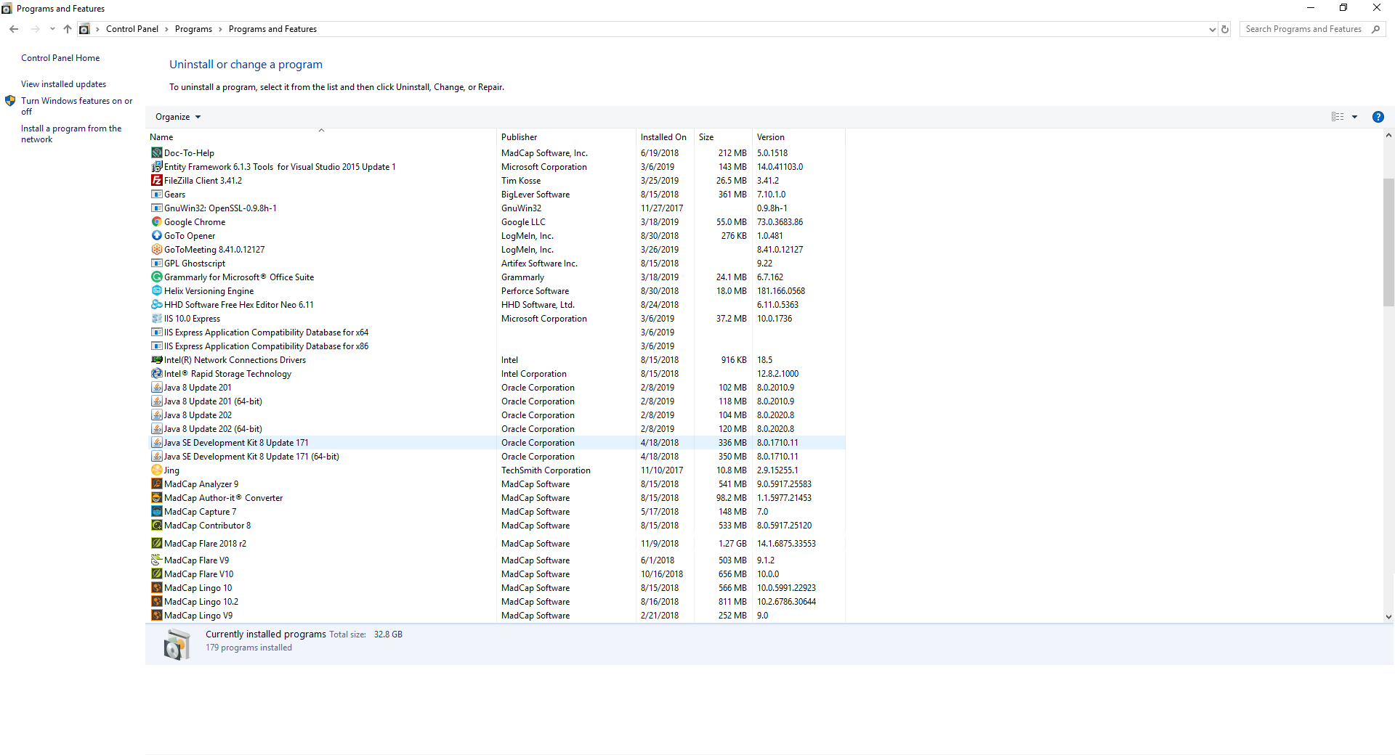Click the FileZilla Client icon

coord(156,180)
